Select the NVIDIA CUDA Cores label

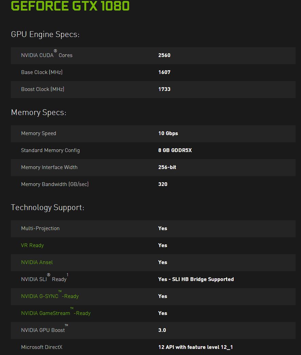click(46, 54)
